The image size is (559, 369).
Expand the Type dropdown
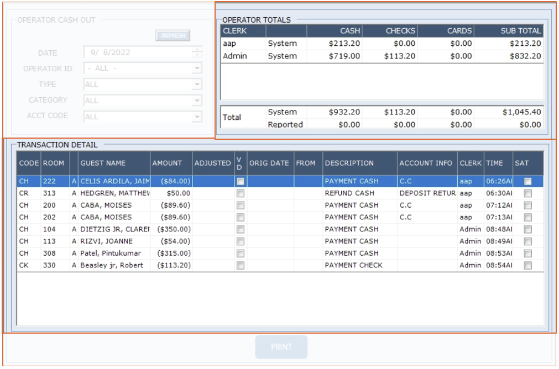tap(197, 85)
